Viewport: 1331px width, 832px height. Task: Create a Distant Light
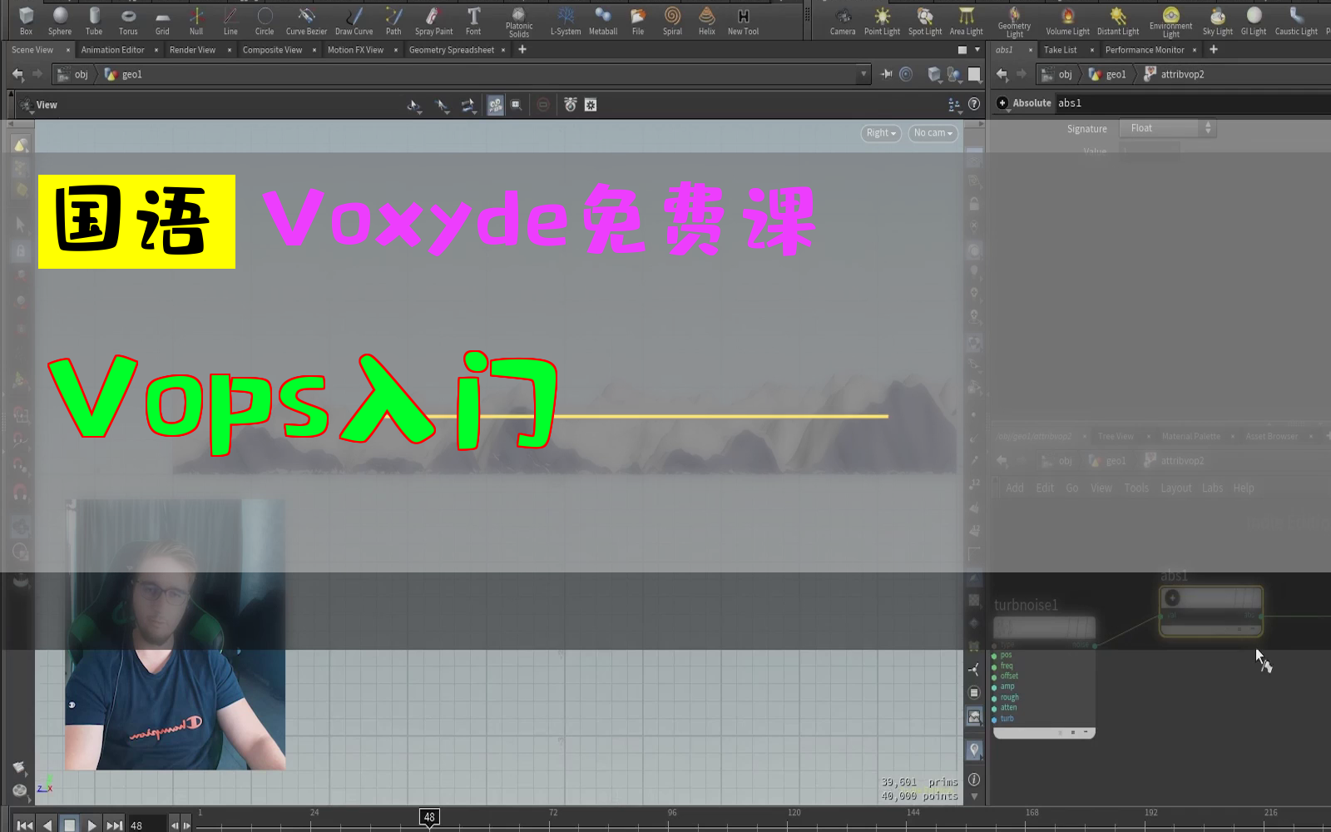pyautogui.click(x=1118, y=21)
